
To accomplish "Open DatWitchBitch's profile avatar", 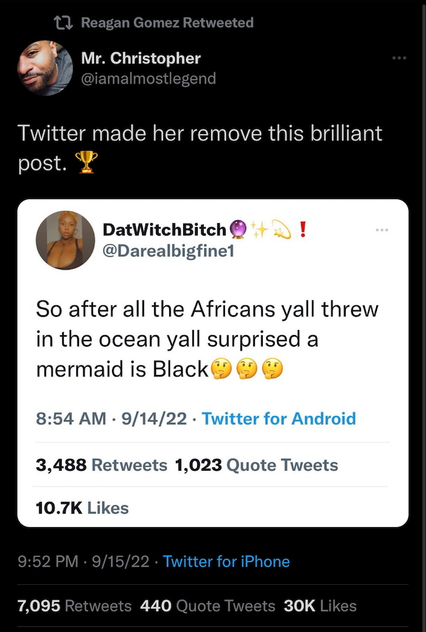I will (65, 240).
